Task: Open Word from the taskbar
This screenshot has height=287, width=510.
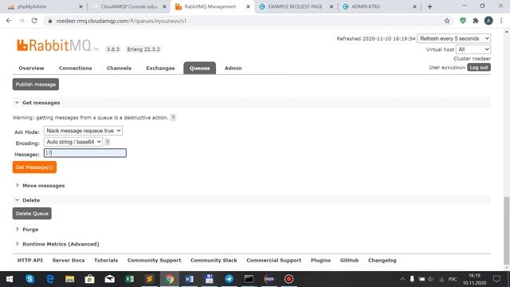Action: click(190, 279)
